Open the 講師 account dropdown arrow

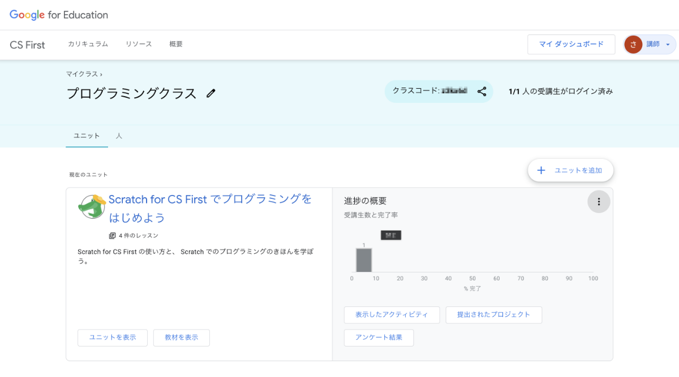click(667, 44)
